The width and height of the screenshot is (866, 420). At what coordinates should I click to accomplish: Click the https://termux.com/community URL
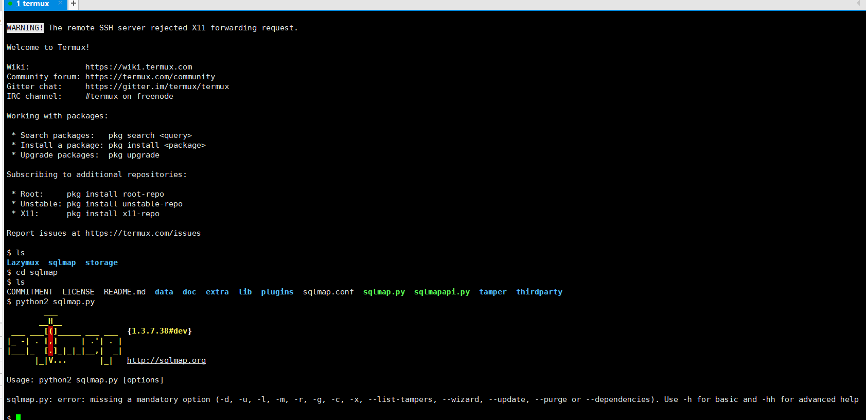[150, 77]
